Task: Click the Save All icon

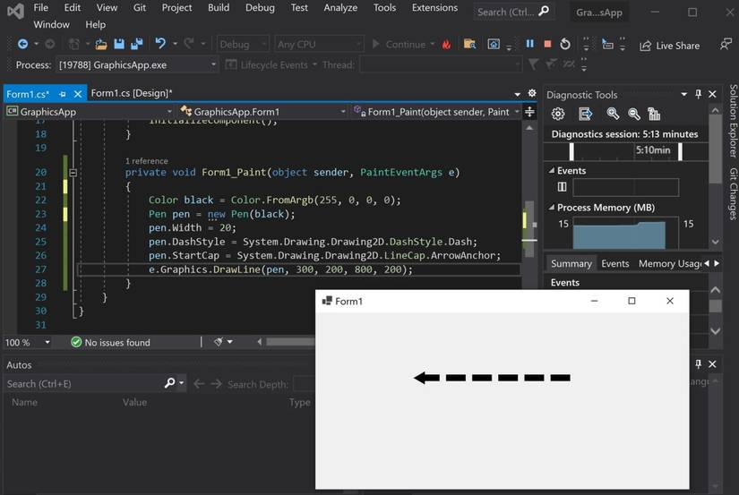Action: pyautogui.click(x=137, y=44)
